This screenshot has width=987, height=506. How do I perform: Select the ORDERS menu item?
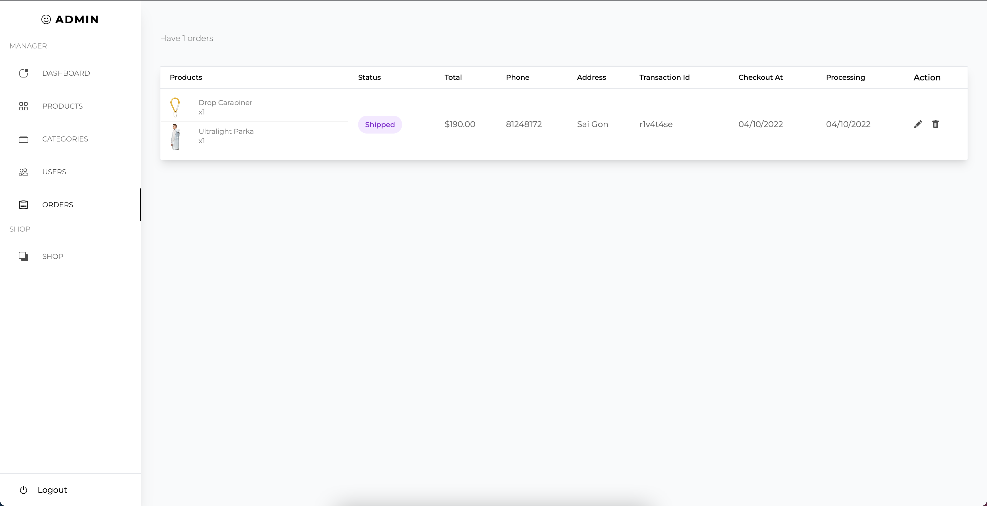pyautogui.click(x=70, y=205)
